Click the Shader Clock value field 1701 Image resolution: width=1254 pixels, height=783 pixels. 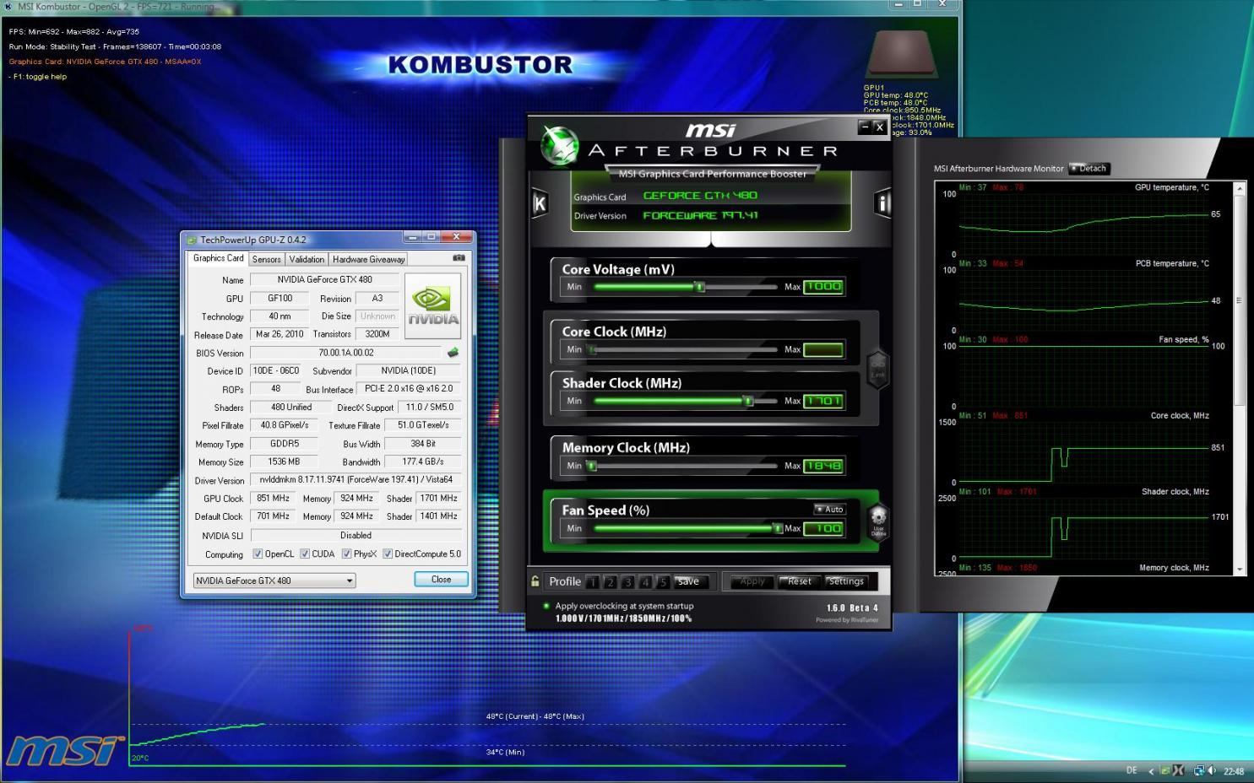pyautogui.click(x=823, y=401)
